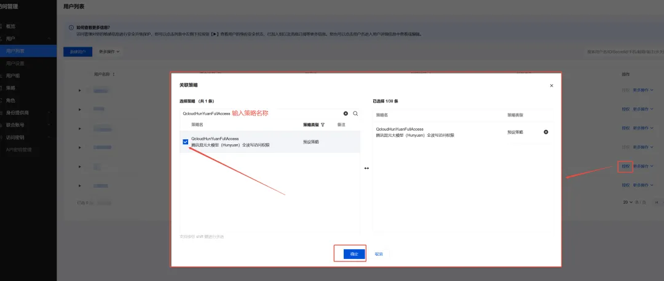Click the user search box at top right
Image resolution: width=664 pixels, height=281 pixels.
tap(625, 52)
